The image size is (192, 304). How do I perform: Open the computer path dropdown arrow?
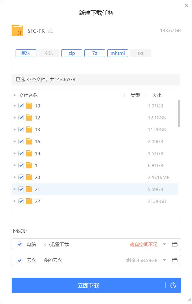click(x=164, y=244)
